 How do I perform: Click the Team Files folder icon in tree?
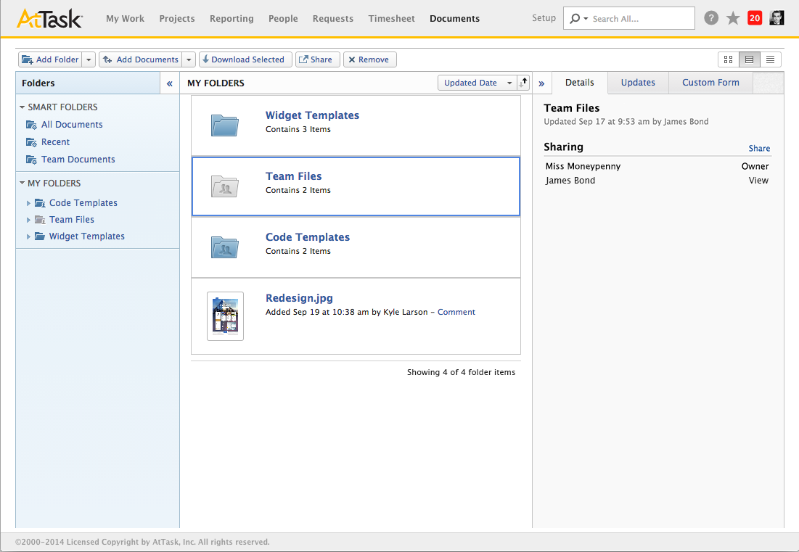(40, 220)
